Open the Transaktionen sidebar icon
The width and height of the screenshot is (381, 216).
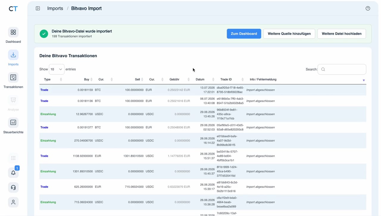13,77
